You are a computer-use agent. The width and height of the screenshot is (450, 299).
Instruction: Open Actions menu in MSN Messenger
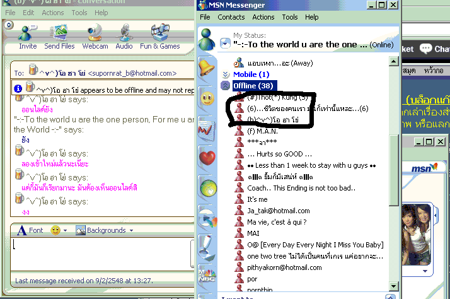pyautogui.click(x=263, y=17)
